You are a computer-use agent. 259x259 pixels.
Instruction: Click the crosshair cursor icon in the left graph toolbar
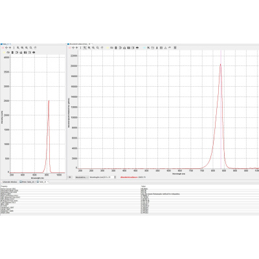(x=6, y=48)
